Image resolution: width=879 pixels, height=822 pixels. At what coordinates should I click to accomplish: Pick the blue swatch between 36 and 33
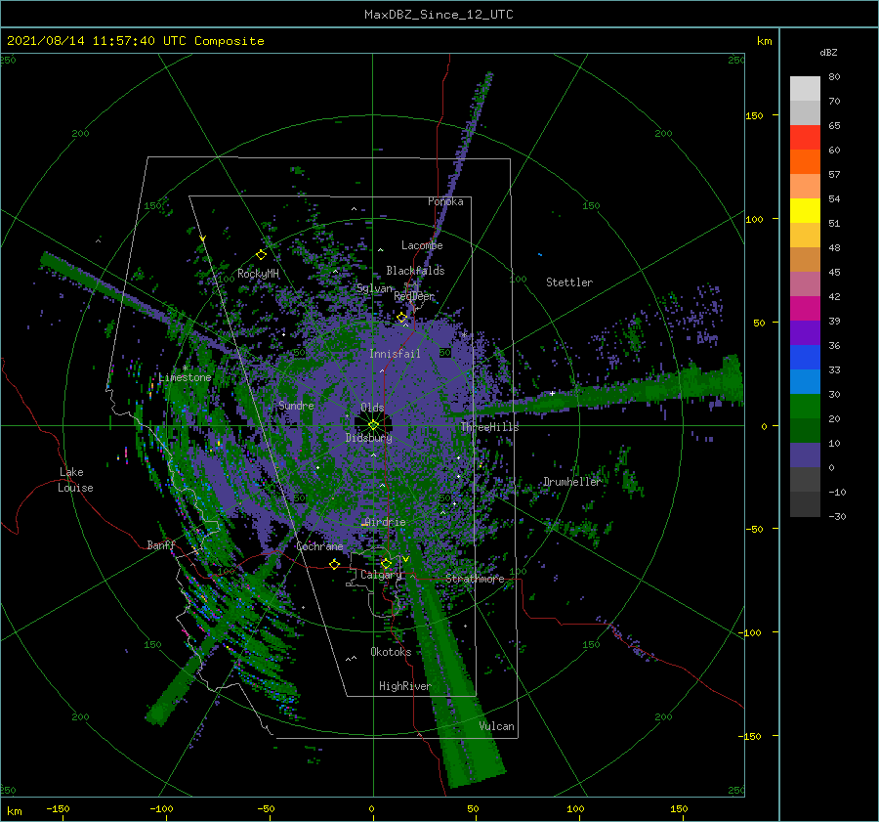[805, 357]
